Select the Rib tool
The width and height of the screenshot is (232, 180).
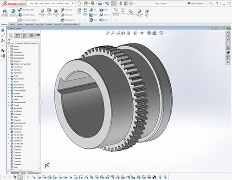[x=93, y=10]
